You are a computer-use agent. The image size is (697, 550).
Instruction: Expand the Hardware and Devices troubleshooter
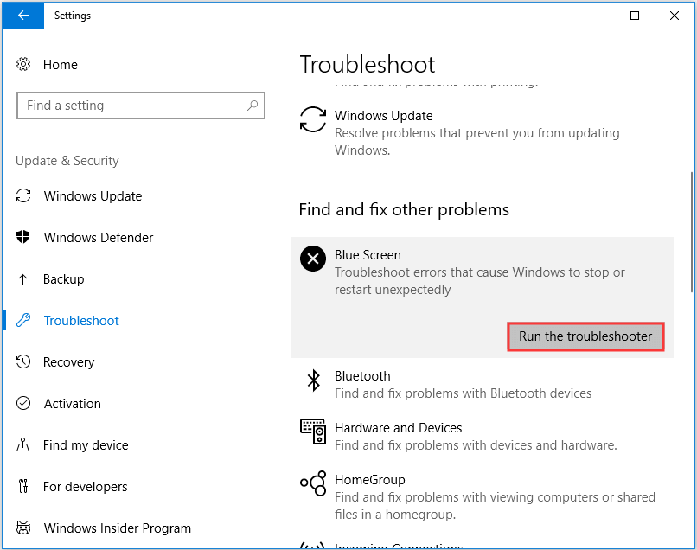click(398, 436)
